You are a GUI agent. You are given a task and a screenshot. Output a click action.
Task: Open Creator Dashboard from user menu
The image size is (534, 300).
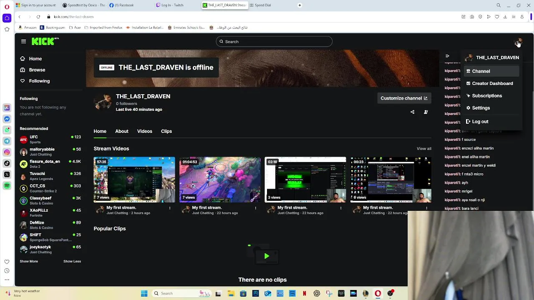491,83
